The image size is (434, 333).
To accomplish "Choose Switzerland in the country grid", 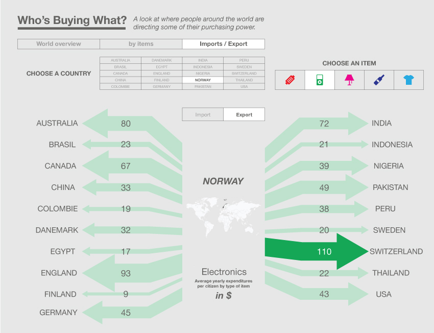I will (x=244, y=74).
